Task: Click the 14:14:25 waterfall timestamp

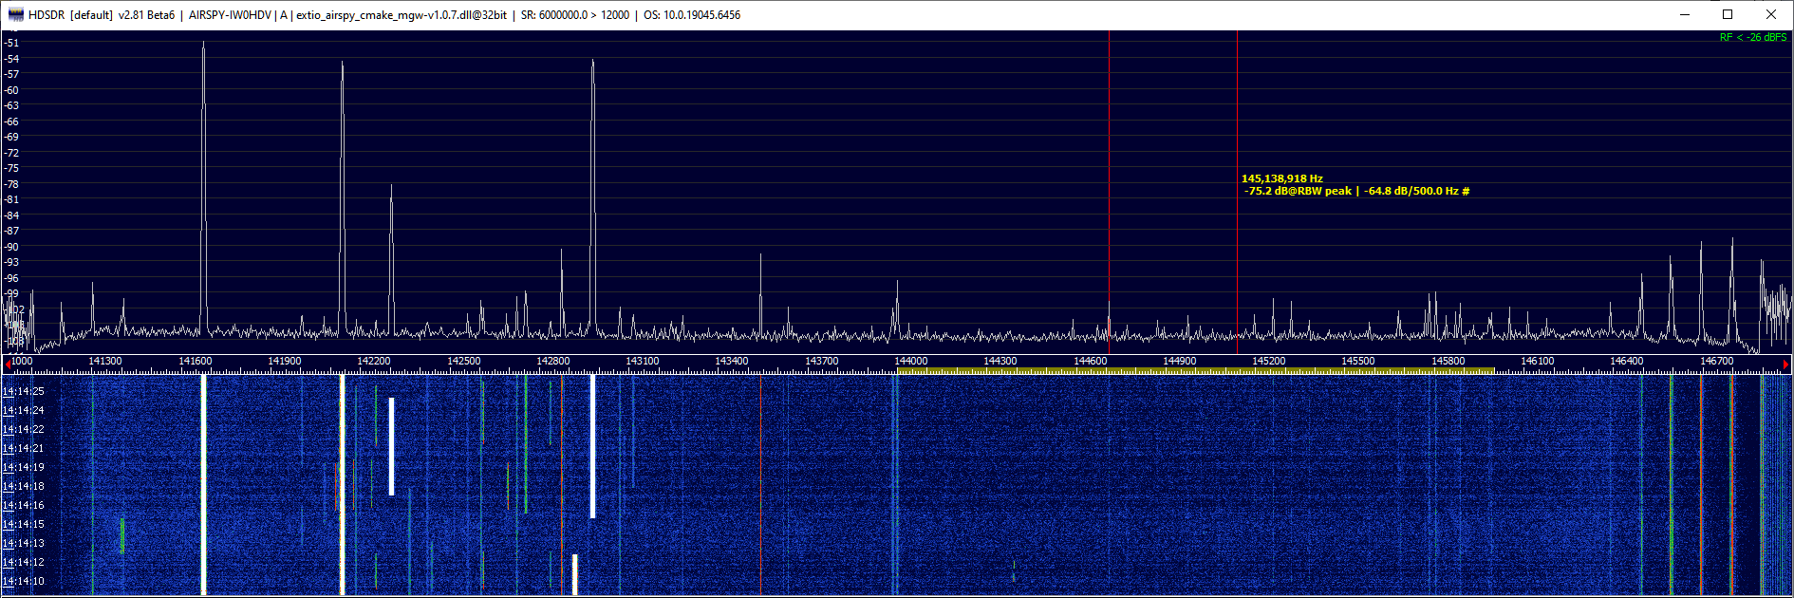Action: coord(24,391)
